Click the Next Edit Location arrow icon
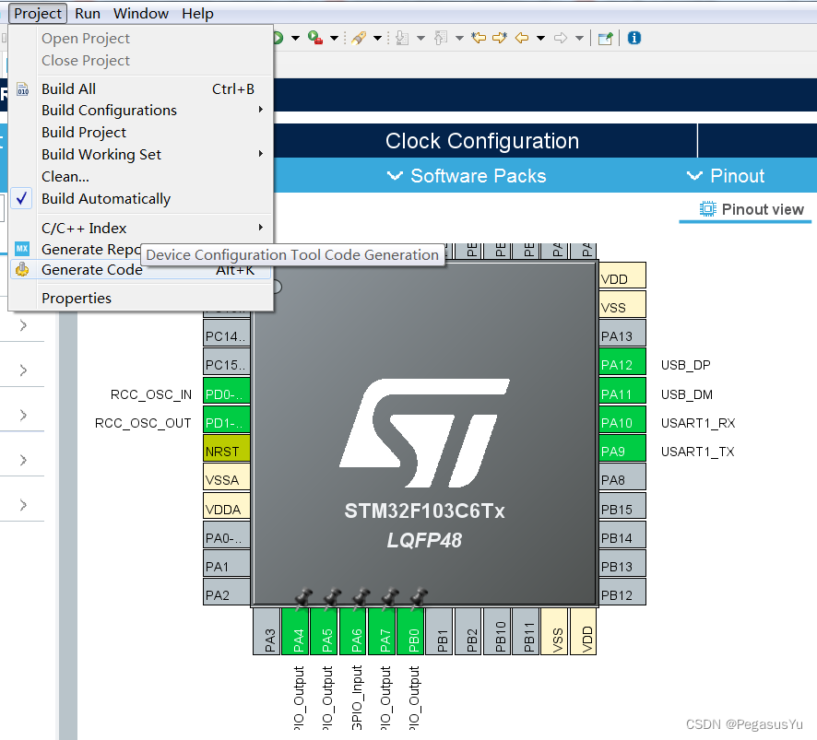 click(500, 38)
